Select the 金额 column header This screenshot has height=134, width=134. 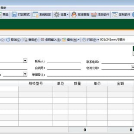(x=120, y=84)
